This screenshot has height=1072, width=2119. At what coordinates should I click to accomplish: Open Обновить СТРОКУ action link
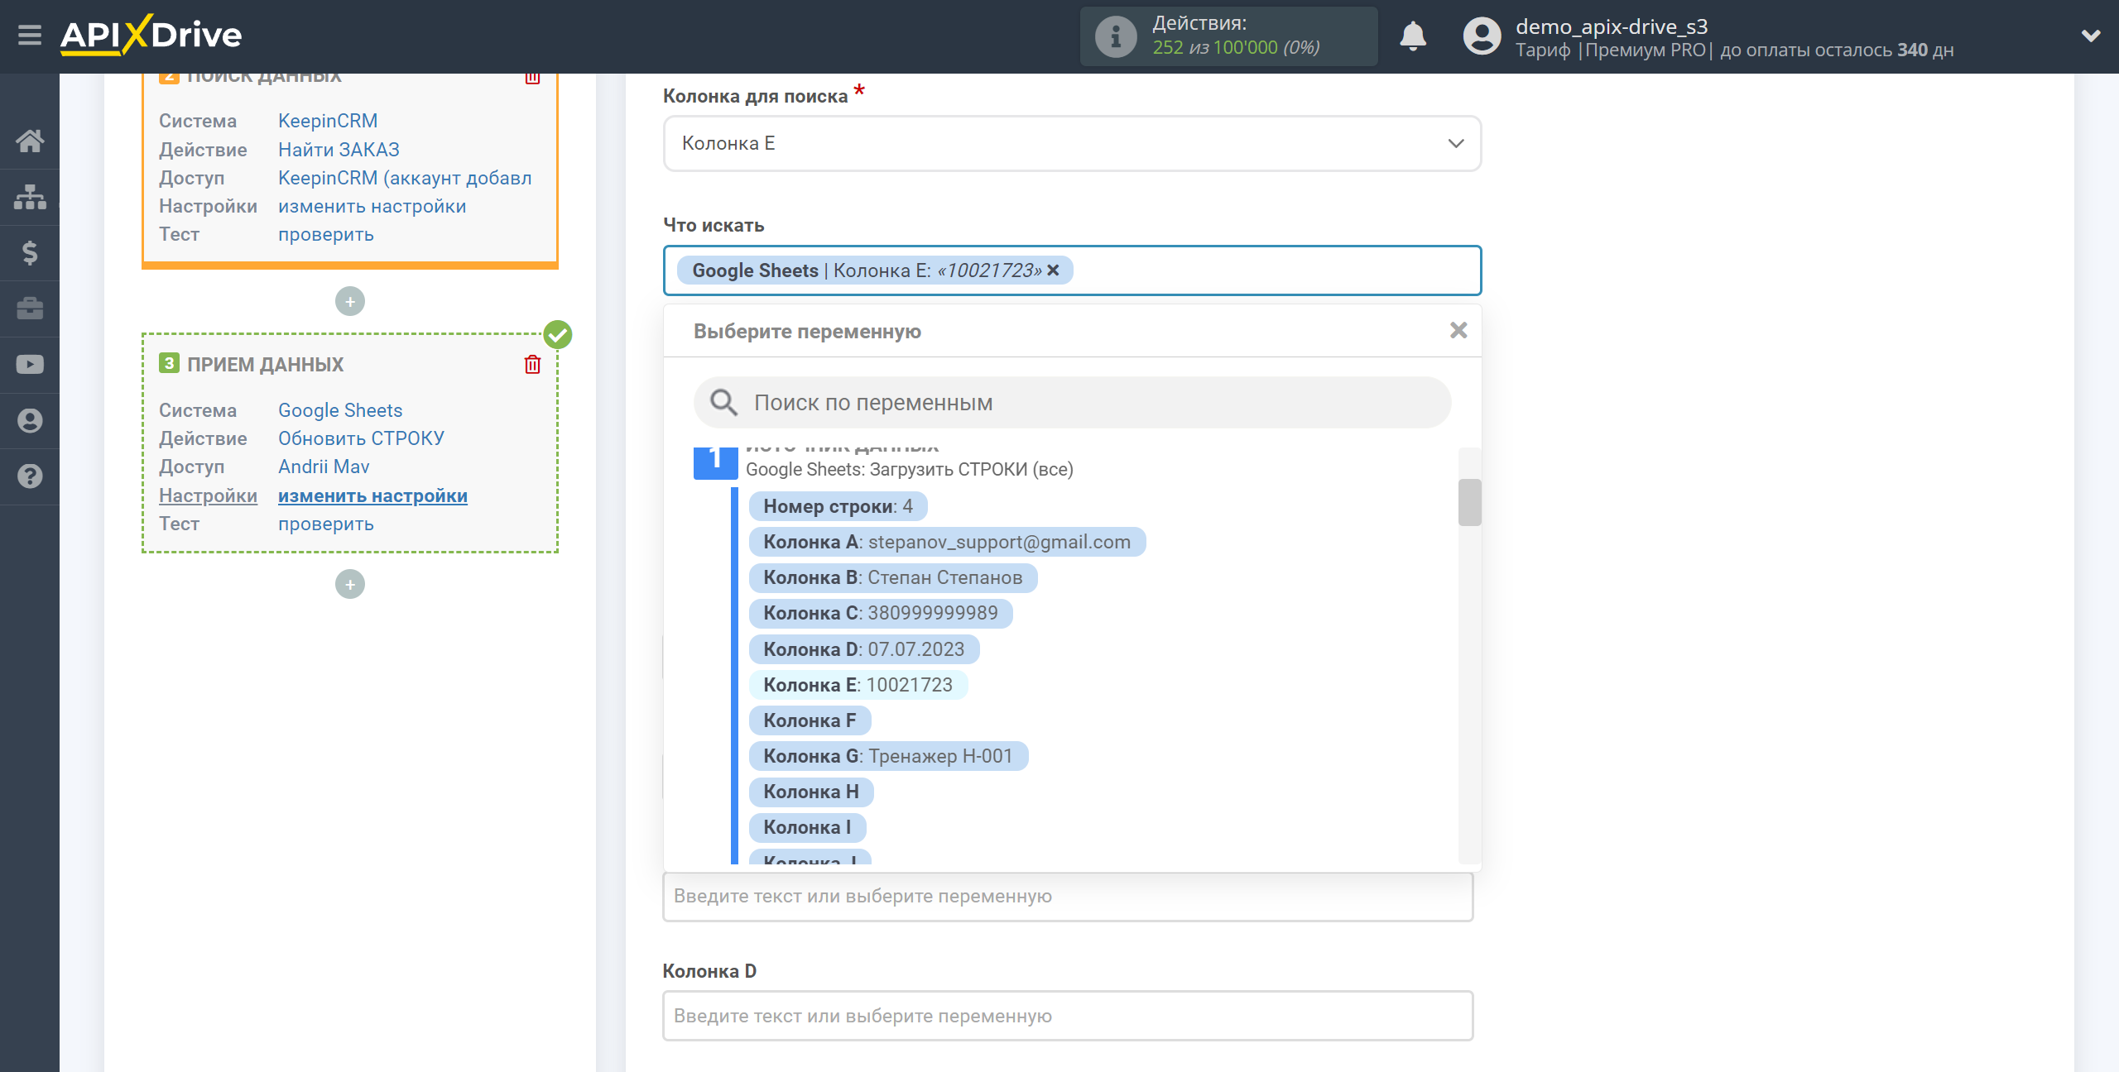(x=361, y=438)
